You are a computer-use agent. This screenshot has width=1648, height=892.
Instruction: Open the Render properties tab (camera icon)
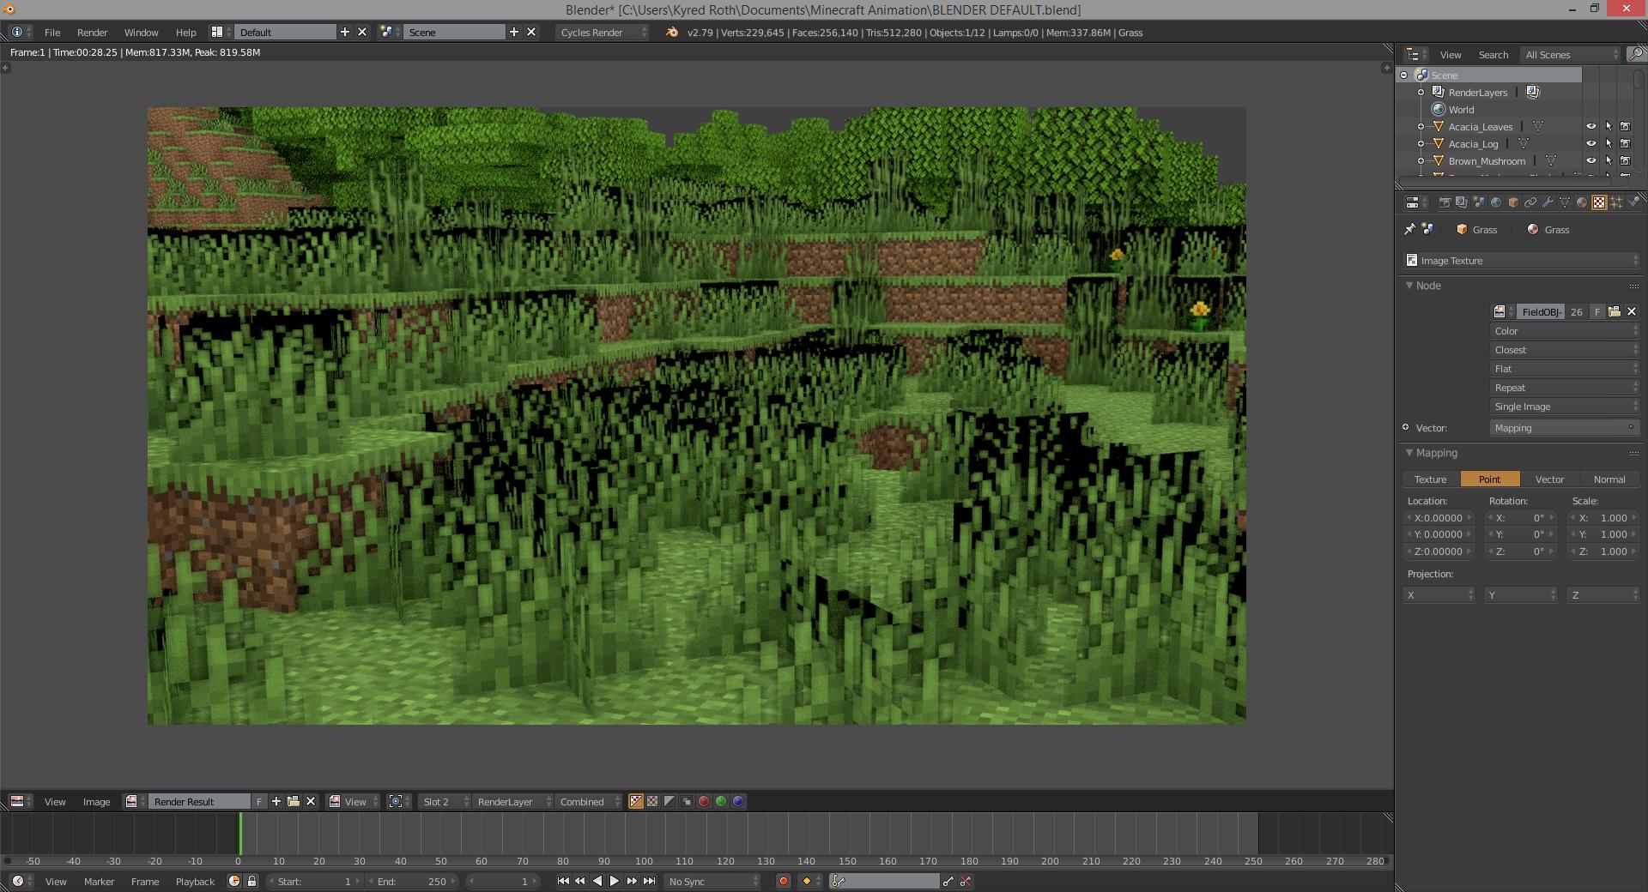pyautogui.click(x=1445, y=202)
